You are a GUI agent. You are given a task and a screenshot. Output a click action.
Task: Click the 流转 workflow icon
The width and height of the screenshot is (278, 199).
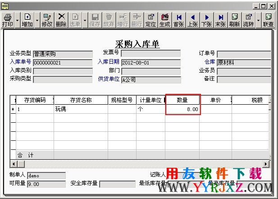(249, 20)
